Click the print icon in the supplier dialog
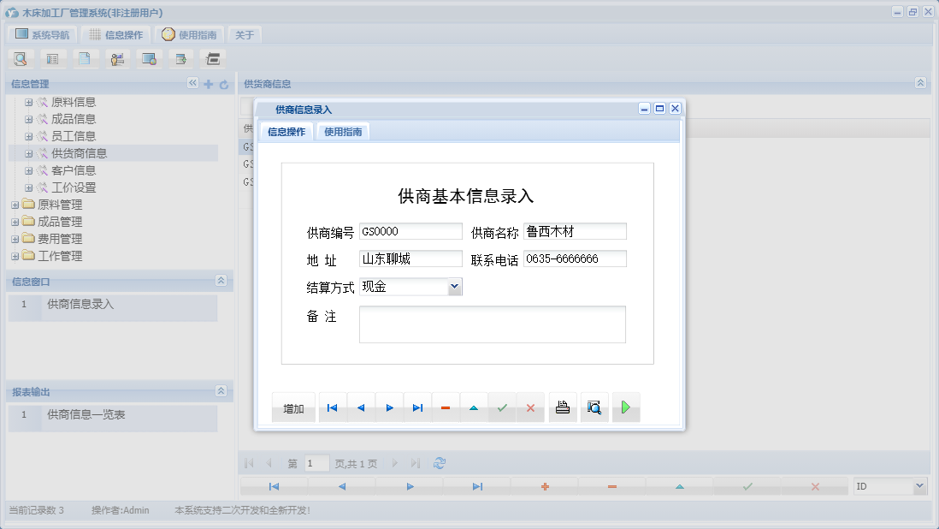939x529 pixels. coord(562,407)
